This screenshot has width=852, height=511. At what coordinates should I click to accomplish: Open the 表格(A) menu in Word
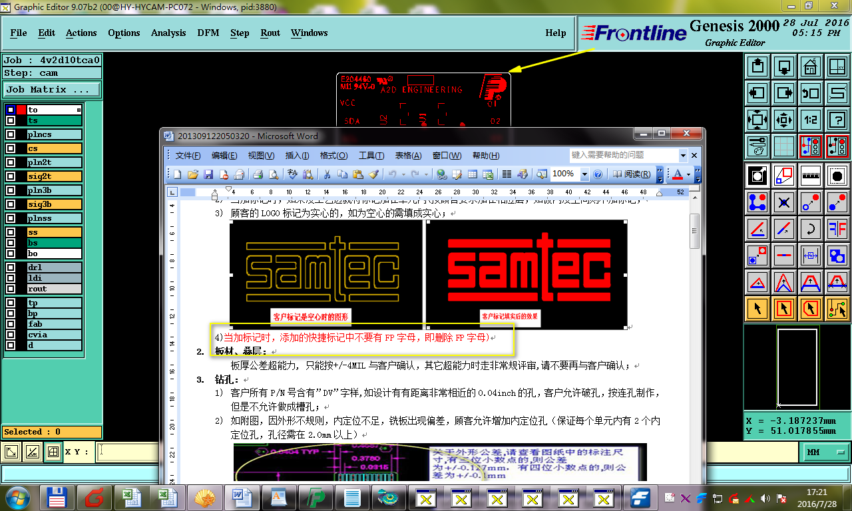[409, 156]
